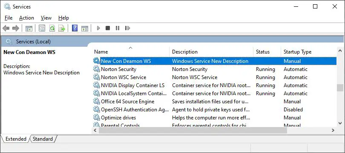Open the View menu

pyautogui.click(x=46, y=18)
